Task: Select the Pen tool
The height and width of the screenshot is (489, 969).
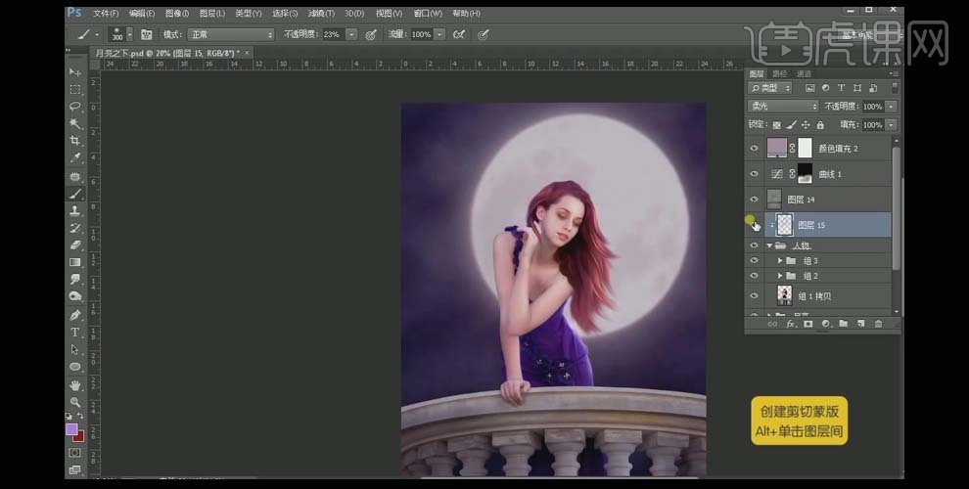Action: (x=75, y=315)
